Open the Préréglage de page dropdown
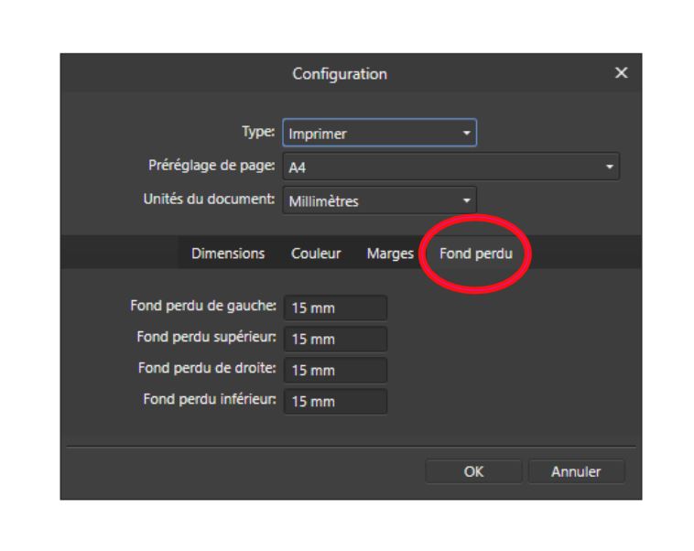 451,167
